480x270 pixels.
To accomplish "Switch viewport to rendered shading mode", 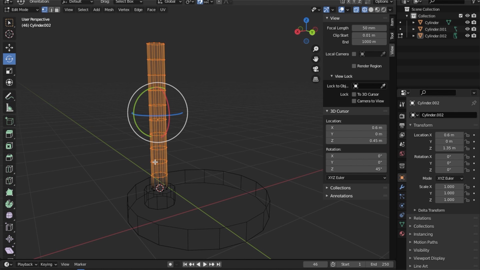I will pos(384,9).
